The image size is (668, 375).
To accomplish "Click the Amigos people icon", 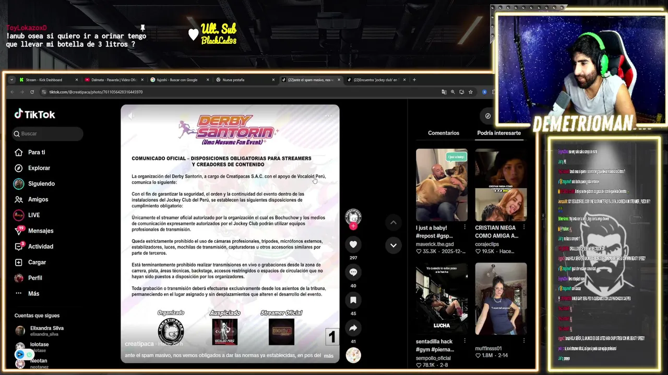I will tap(19, 199).
